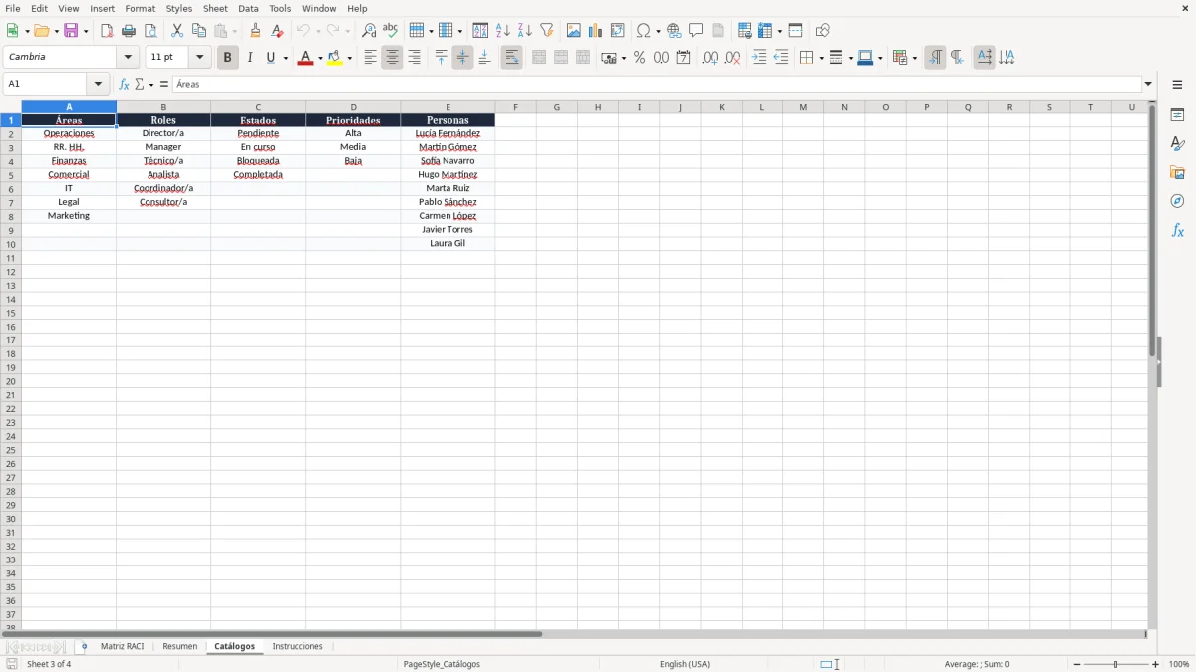Open the Data menu
This screenshot has height=672, width=1196.
pos(248,8)
